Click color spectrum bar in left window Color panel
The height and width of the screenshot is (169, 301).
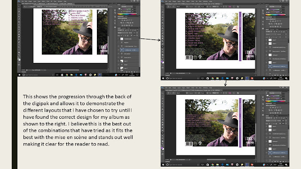click(127, 14)
